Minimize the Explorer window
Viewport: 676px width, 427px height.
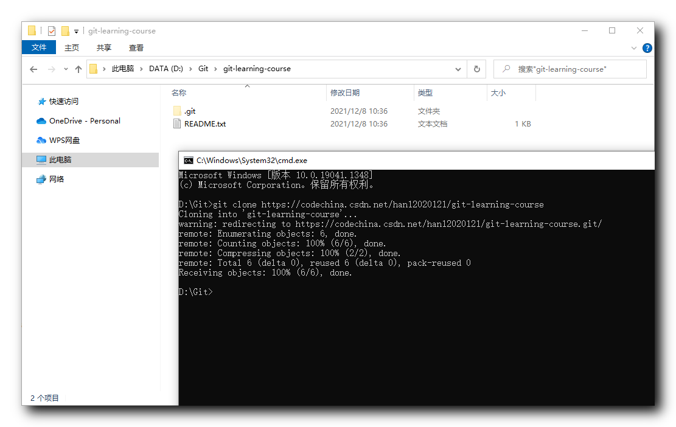(585, 30)
